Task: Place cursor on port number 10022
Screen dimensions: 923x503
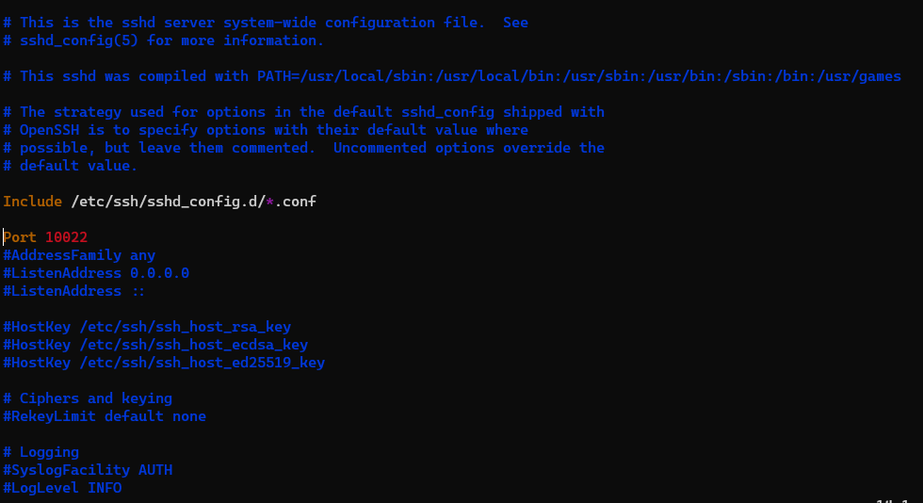Action: (x=67, y=237)
